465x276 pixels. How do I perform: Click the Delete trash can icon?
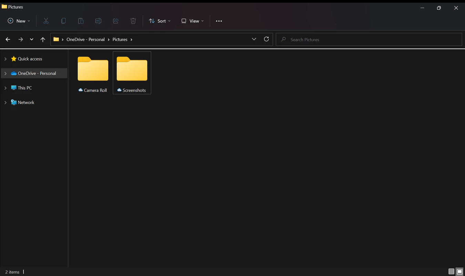point(133,21)
